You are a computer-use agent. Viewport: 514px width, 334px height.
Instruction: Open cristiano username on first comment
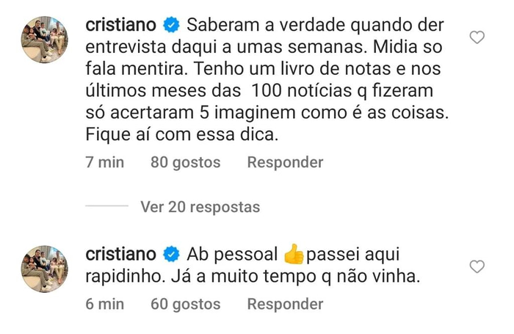tap(120, 26)
